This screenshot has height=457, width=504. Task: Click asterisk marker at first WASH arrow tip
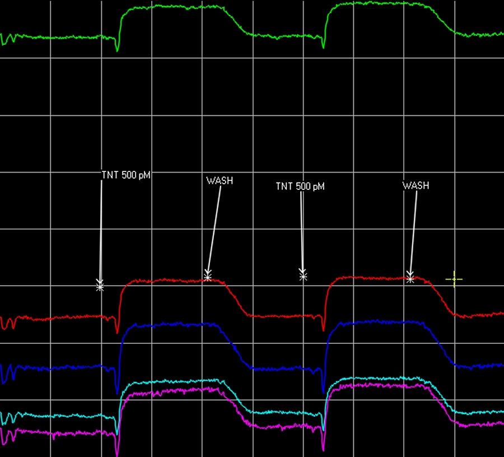point(208,276)
